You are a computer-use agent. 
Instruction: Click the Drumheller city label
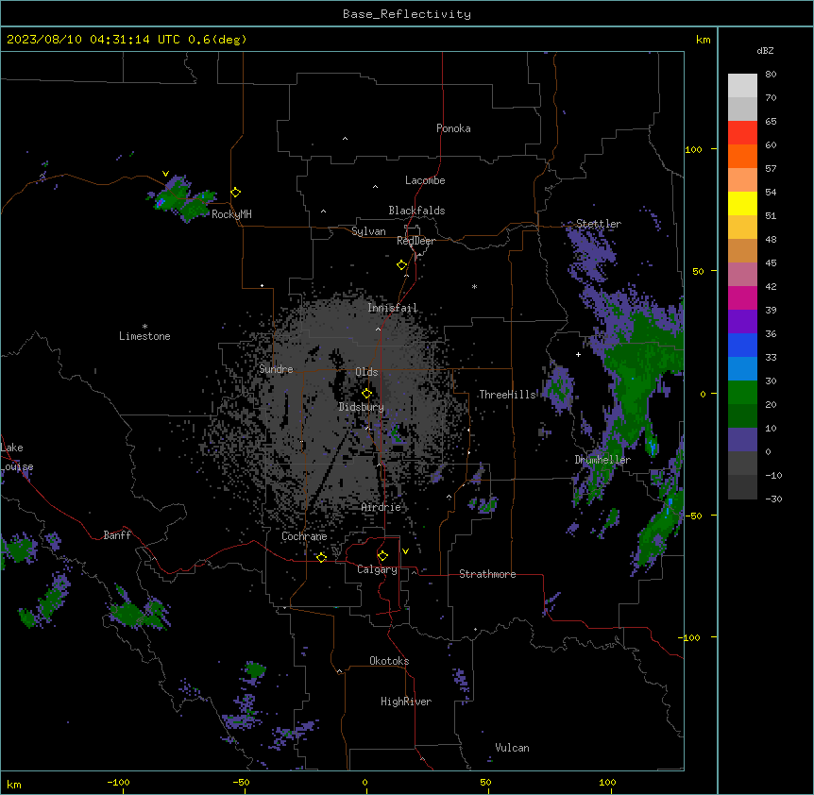[x=602, y=460]
